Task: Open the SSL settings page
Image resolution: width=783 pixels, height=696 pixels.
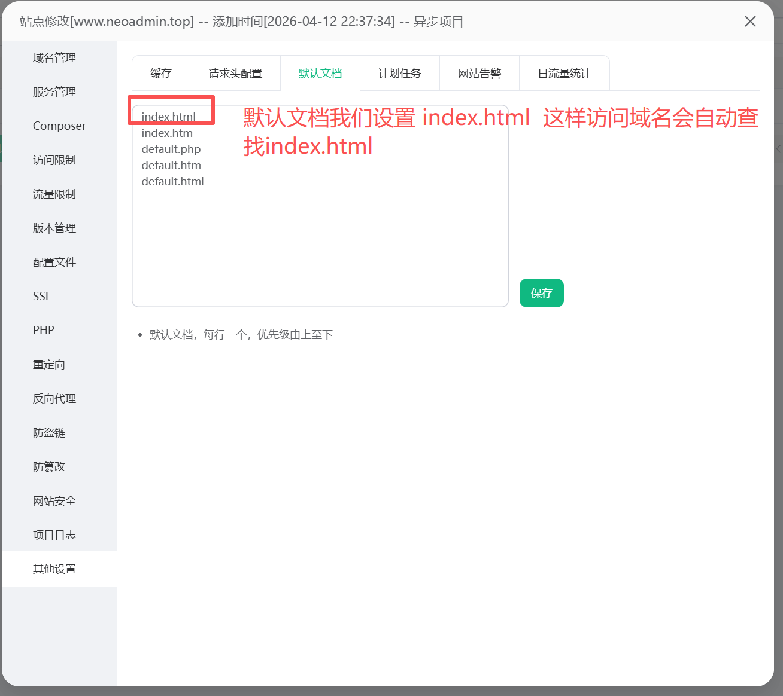Action: (x=42, y=297)
